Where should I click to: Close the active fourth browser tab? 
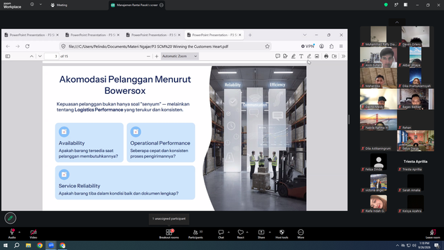tap(240, 35)
